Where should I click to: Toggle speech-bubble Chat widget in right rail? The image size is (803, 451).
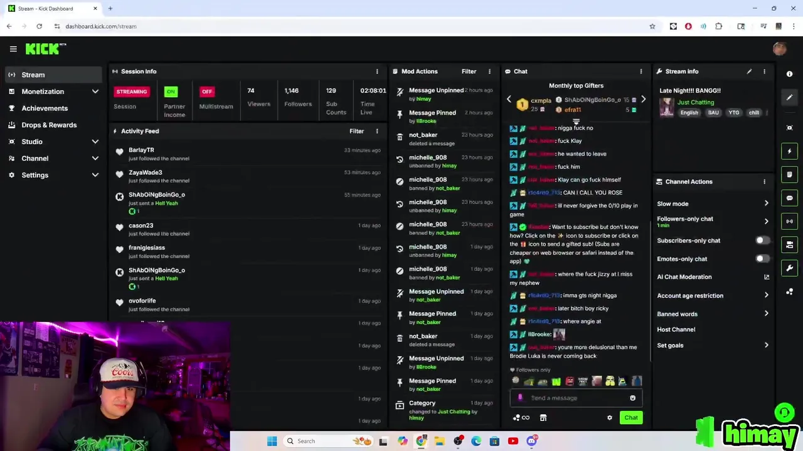tap(789, 198)
